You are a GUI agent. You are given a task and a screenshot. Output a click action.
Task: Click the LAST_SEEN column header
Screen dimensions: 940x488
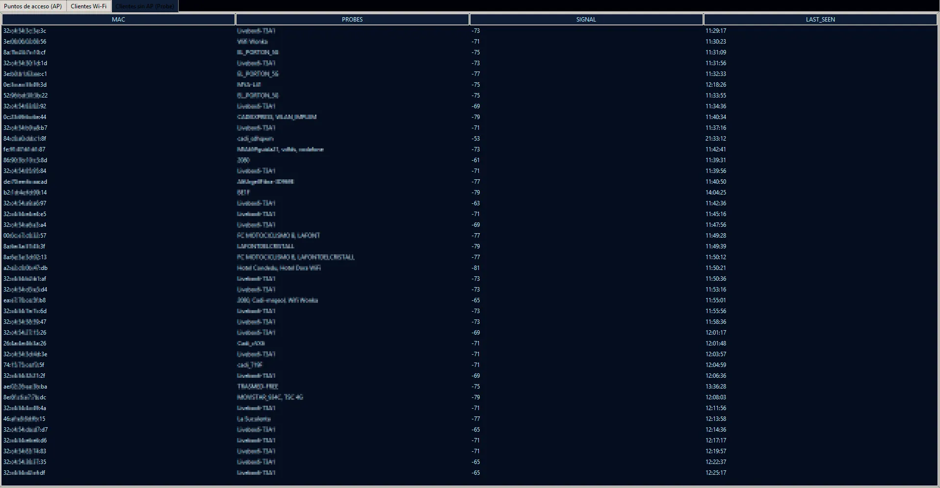click(x=820, y=20)
